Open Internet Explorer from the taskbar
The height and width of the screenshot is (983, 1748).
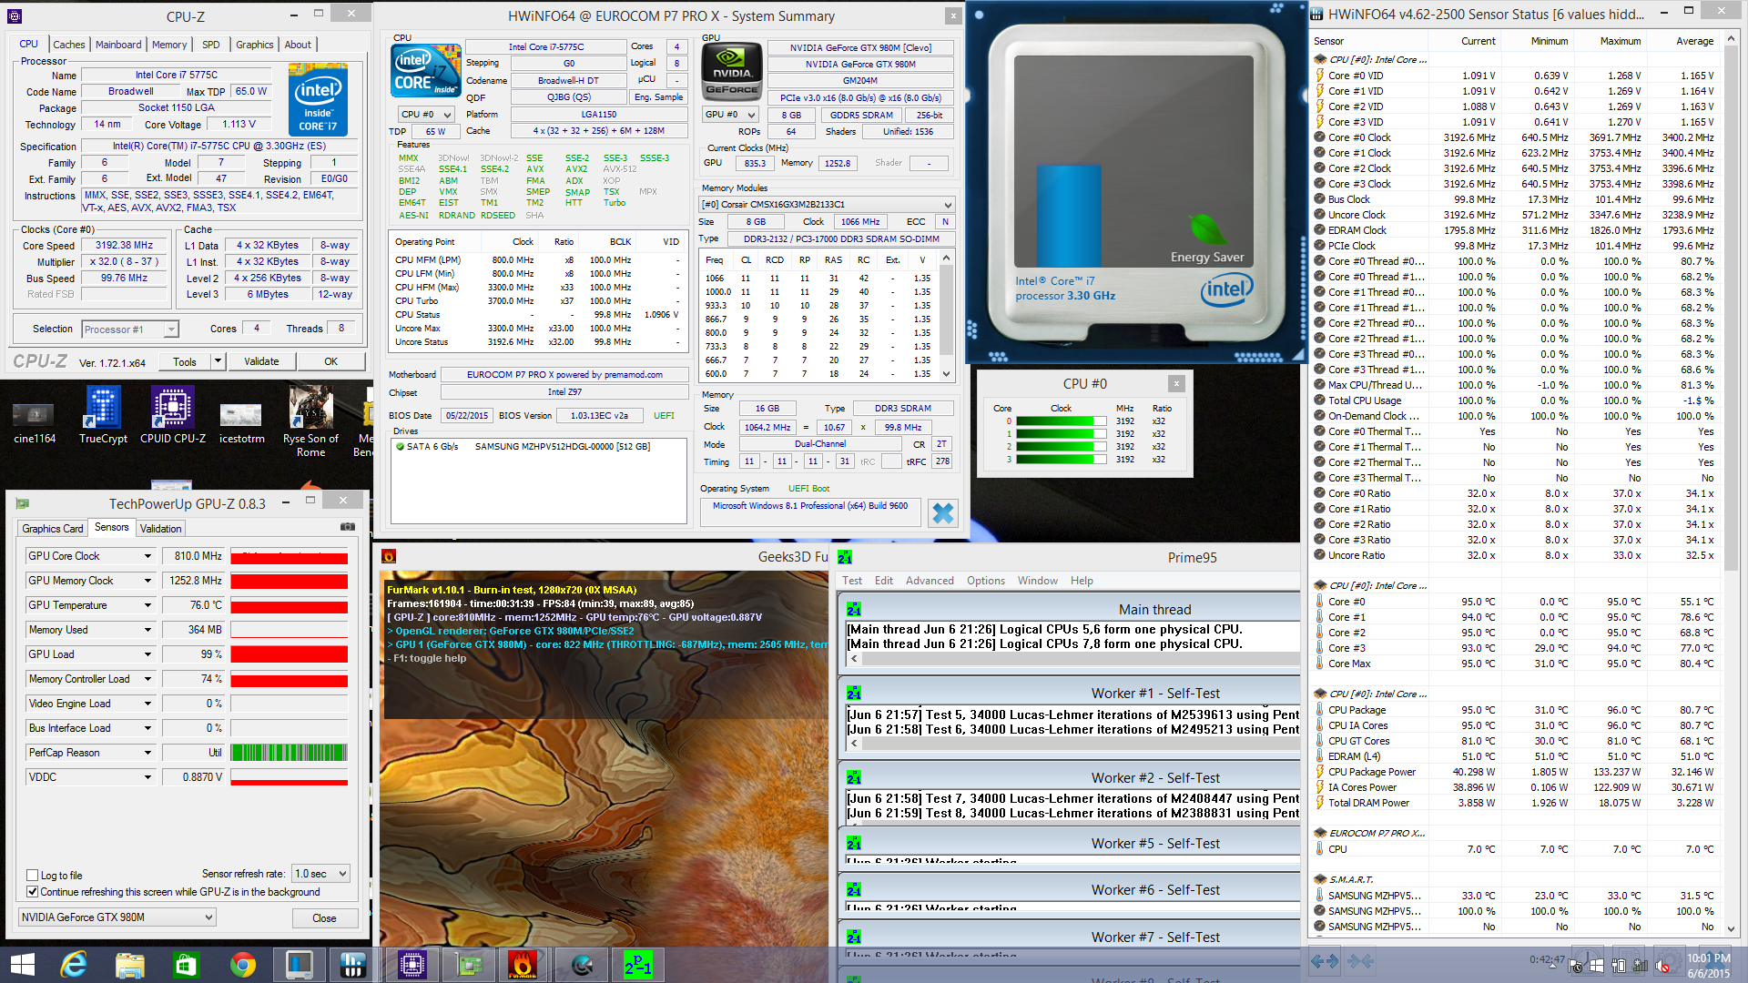click(x=73, y=965)
